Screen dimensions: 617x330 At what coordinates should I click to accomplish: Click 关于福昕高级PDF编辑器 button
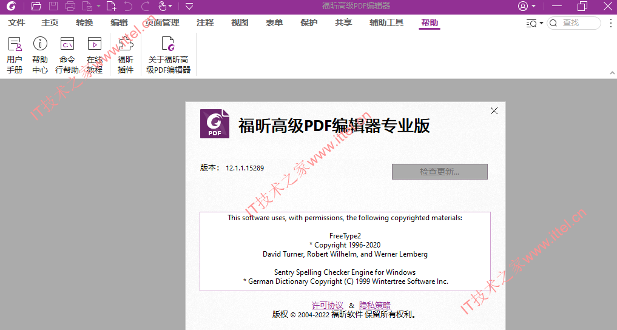click(169, 55)
